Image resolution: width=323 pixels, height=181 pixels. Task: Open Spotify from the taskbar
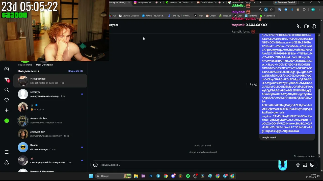point(188,176)
